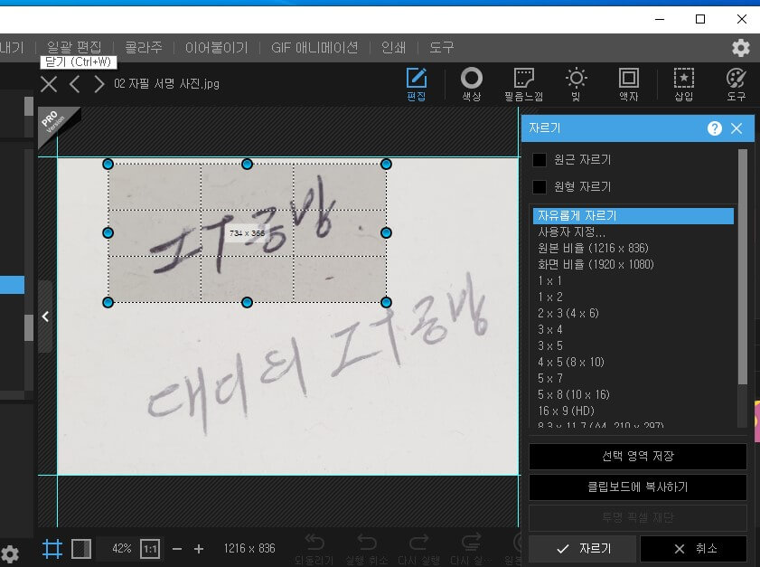Open the settings gear in the top-right corner
This screenshot has height=567, width=760.
click(x=741, y=48)
